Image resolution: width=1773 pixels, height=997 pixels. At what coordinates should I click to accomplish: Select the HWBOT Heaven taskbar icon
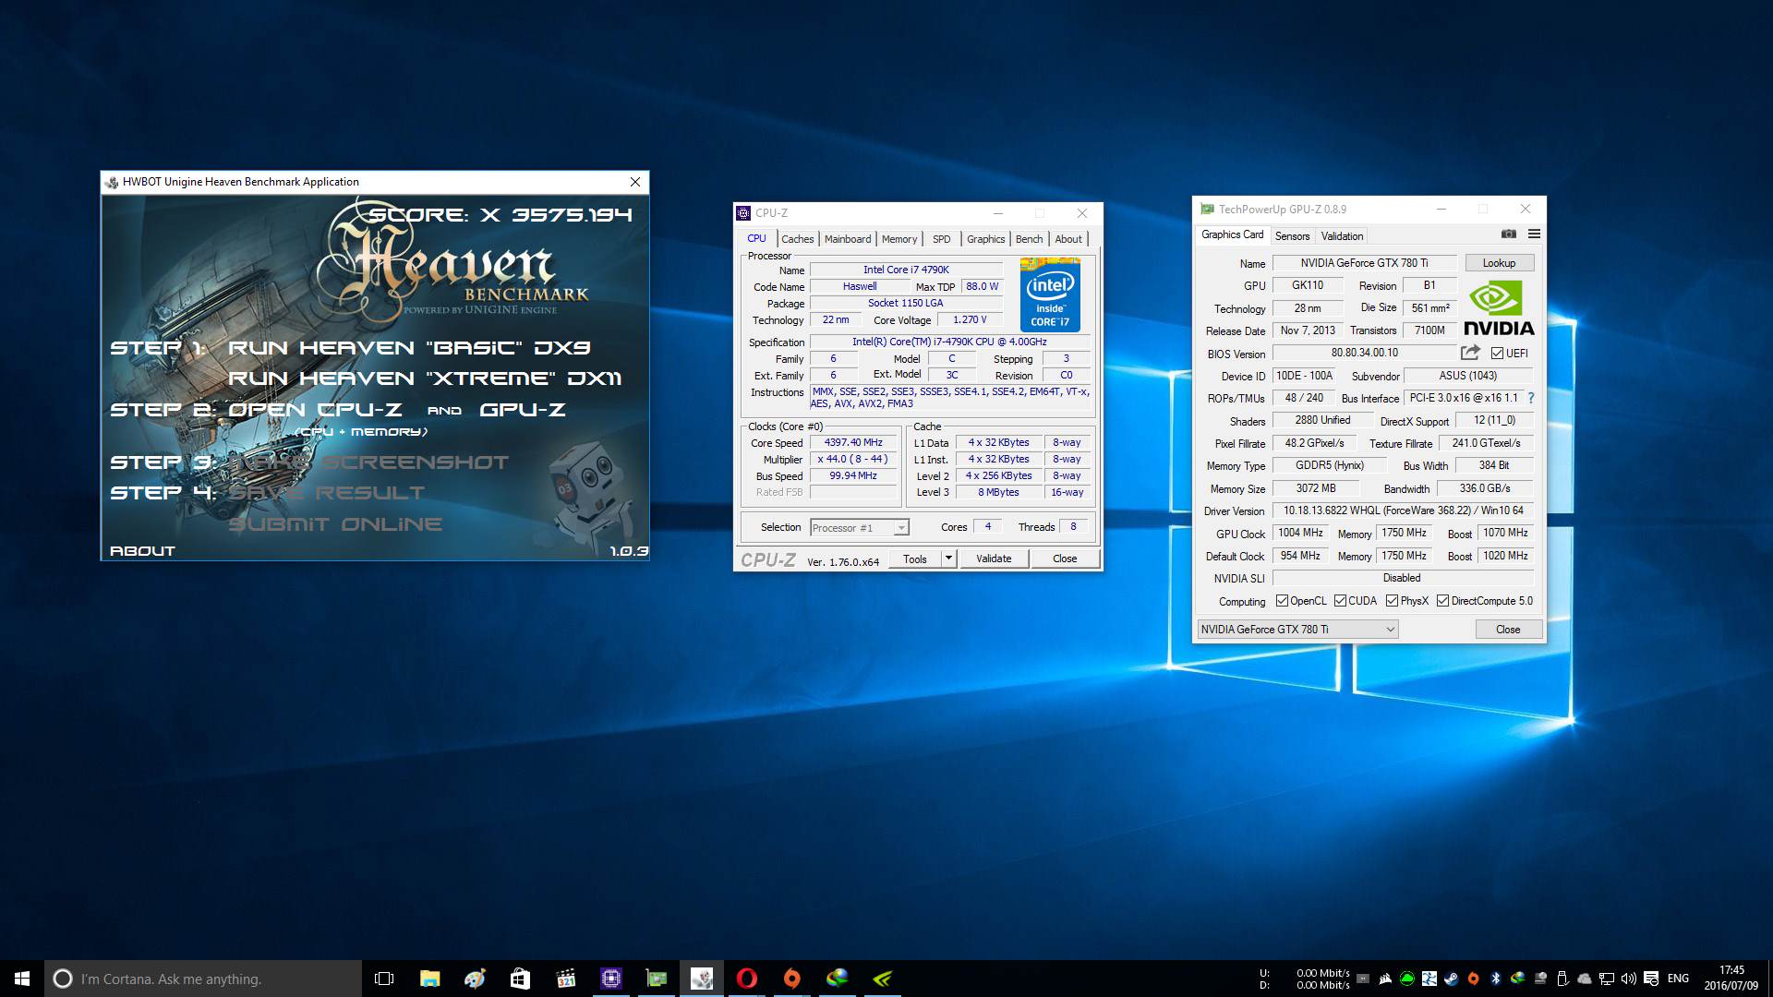click(701, 979)
